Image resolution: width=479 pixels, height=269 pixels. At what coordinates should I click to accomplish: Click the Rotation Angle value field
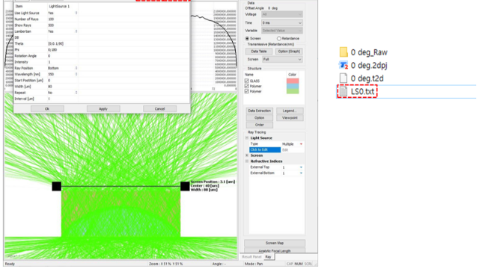click(63, 56)
